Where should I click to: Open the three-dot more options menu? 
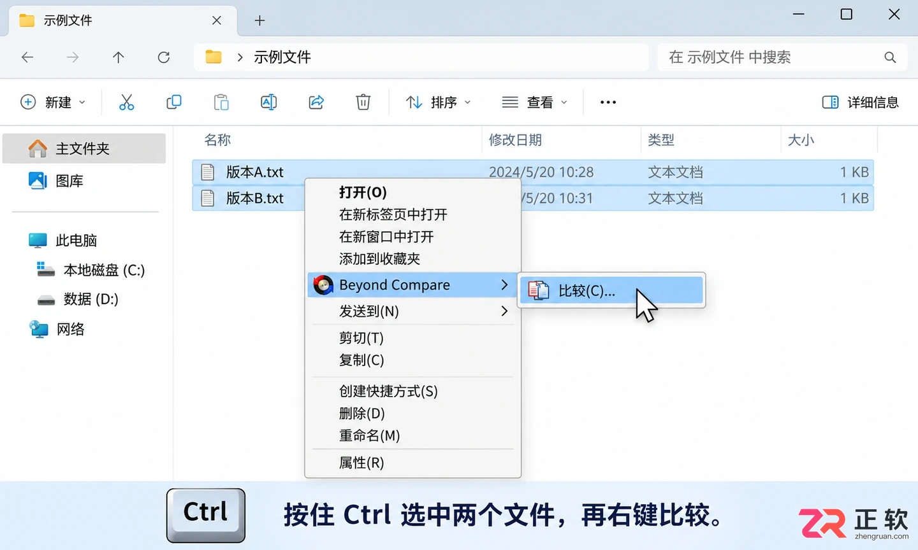608,102
